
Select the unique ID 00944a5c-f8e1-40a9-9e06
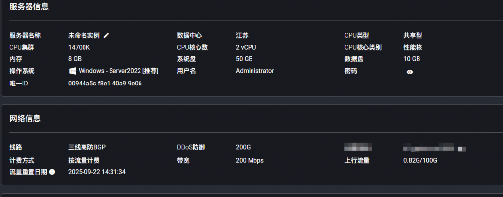105,84
